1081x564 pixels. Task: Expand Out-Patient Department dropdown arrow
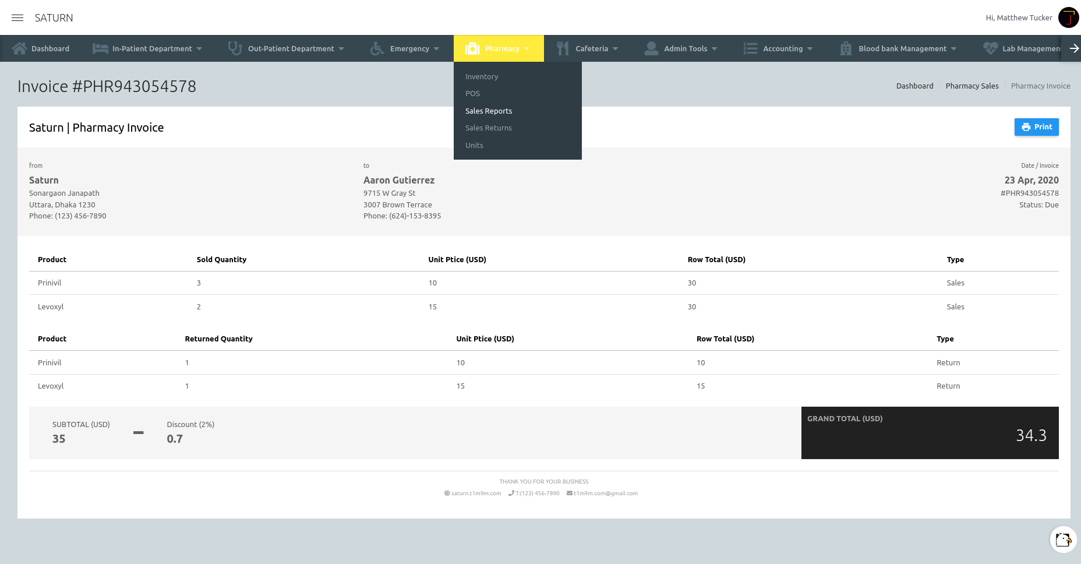tap(341, 49)
